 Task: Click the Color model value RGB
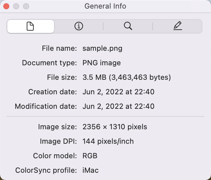[x=90, y=156]
